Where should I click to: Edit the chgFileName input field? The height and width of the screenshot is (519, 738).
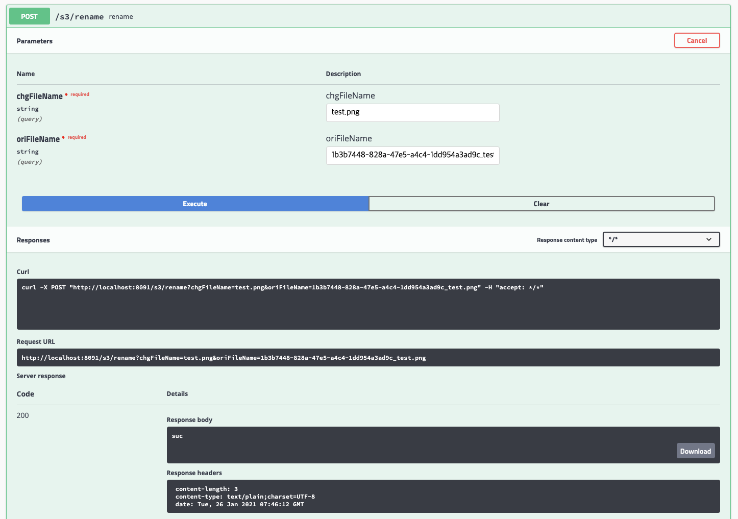(x=412, y=113)
